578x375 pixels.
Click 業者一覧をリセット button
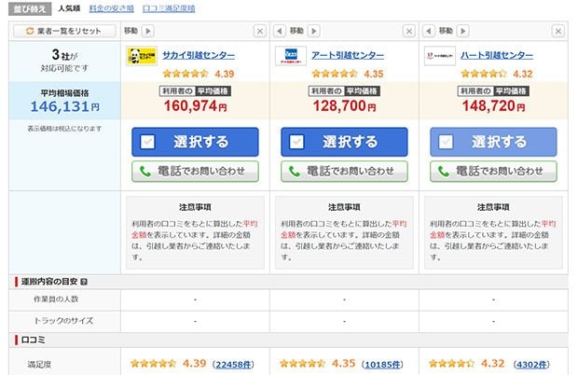(x=64, y=31)
